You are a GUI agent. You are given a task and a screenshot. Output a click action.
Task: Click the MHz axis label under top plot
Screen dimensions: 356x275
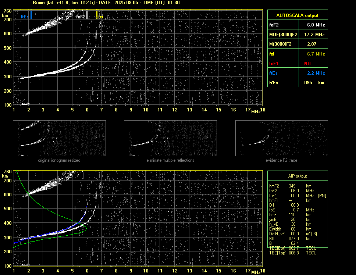click(256, 112)
